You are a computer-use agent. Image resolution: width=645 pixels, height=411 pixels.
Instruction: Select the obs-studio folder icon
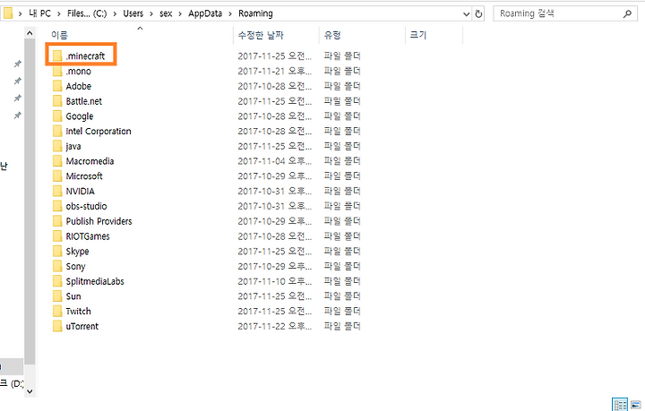57,206
